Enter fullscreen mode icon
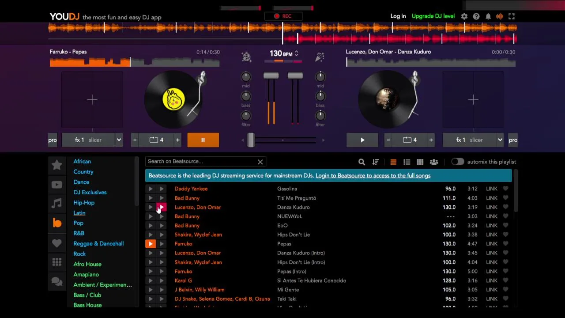 512,16
